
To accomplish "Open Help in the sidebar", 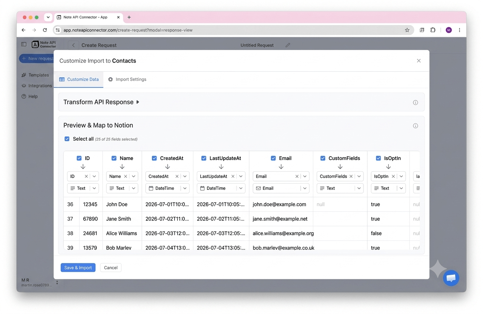I will point(30,97).
